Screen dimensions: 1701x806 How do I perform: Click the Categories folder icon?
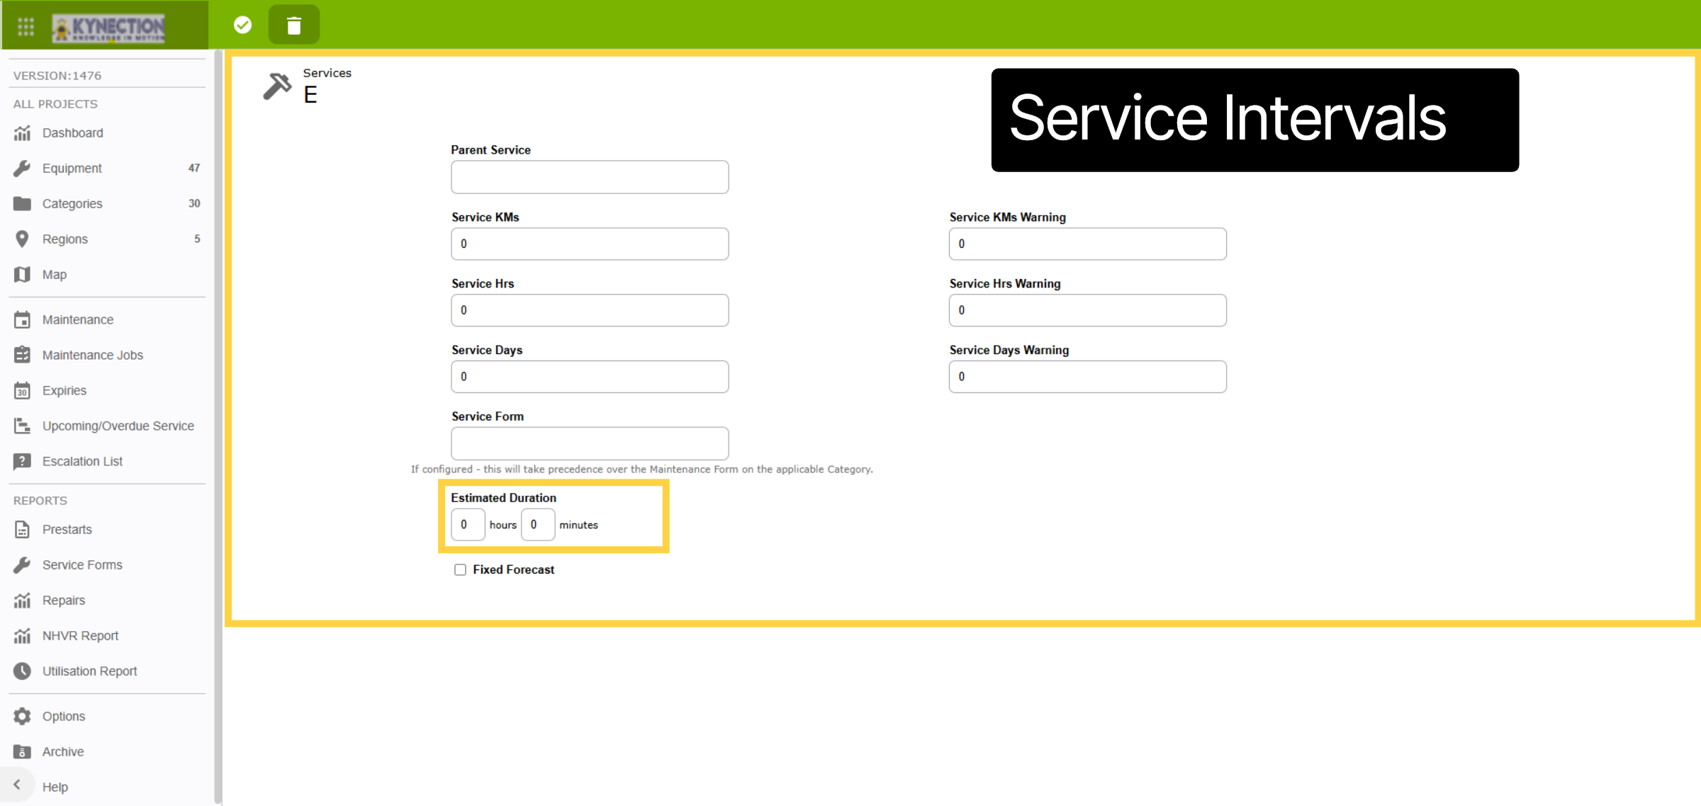tap(23, 204)
